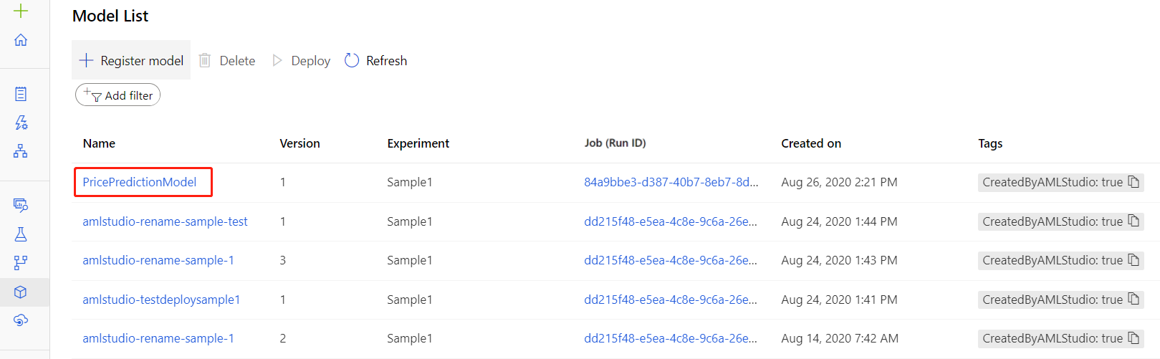Select the Models cube icon in sidebar
1160x359 pixels.
click(x=21, y=292)
